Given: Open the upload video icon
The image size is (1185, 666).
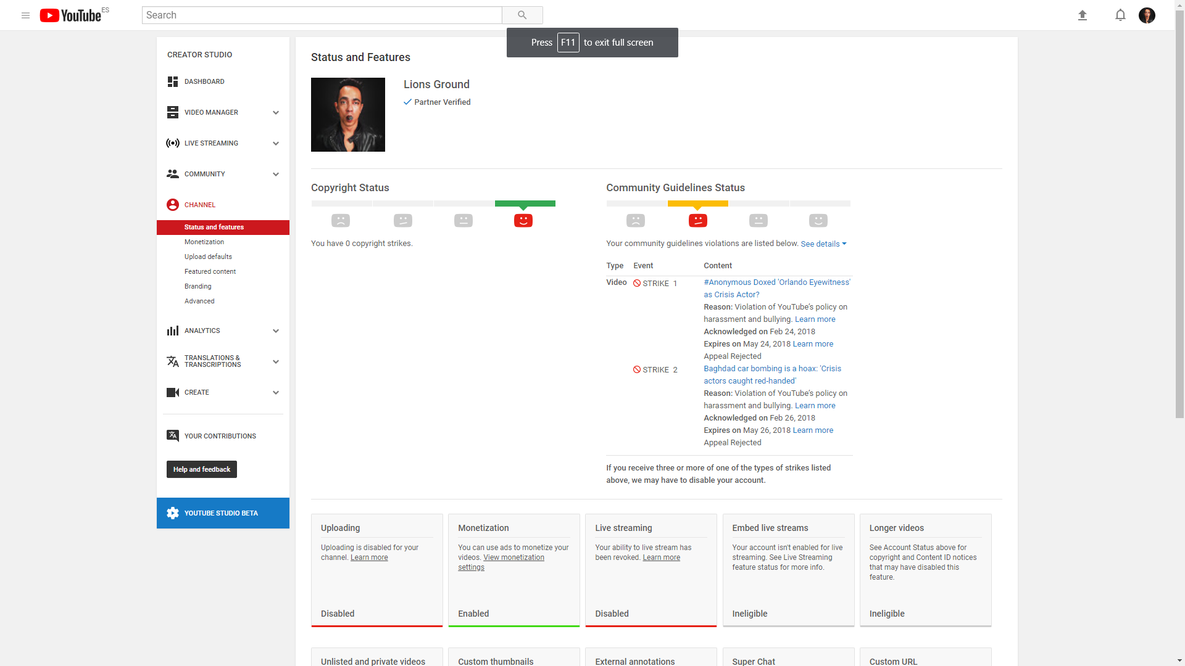Looking at the screenshot, I should (x=1082, y=15).
